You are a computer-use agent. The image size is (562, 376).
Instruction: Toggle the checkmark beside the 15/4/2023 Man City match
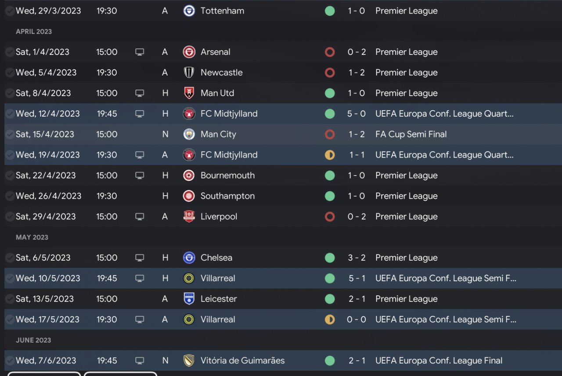pos(9,134)
